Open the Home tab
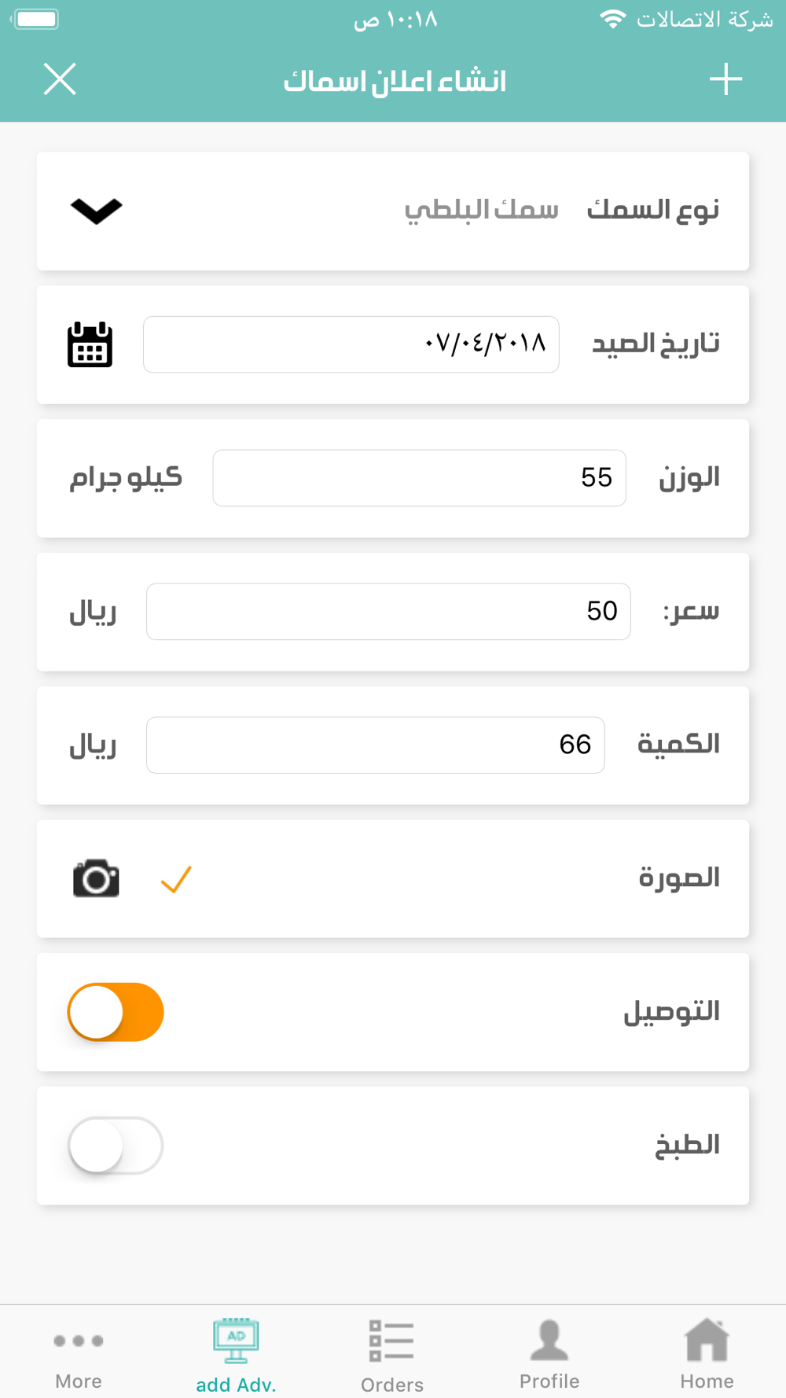This screenshot has width=786, height=1398. click(x=707, y=1354)
